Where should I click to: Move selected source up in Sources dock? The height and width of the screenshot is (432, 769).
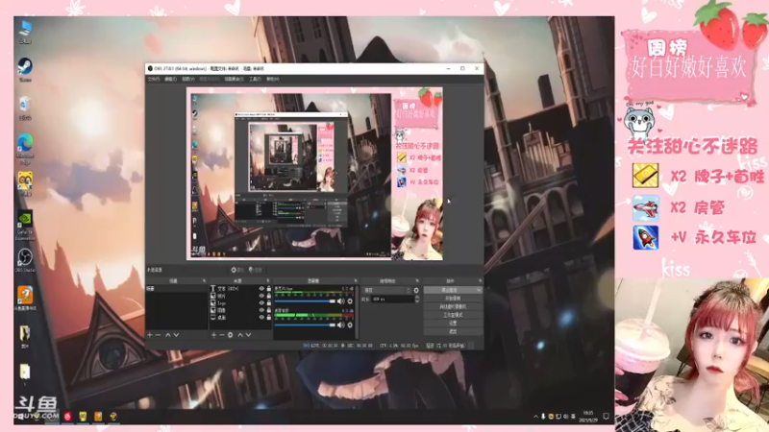(240, 335)
